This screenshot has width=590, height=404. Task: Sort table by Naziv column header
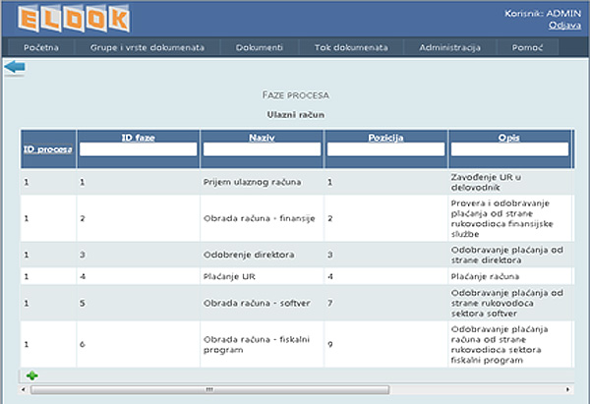pos(262,137)
